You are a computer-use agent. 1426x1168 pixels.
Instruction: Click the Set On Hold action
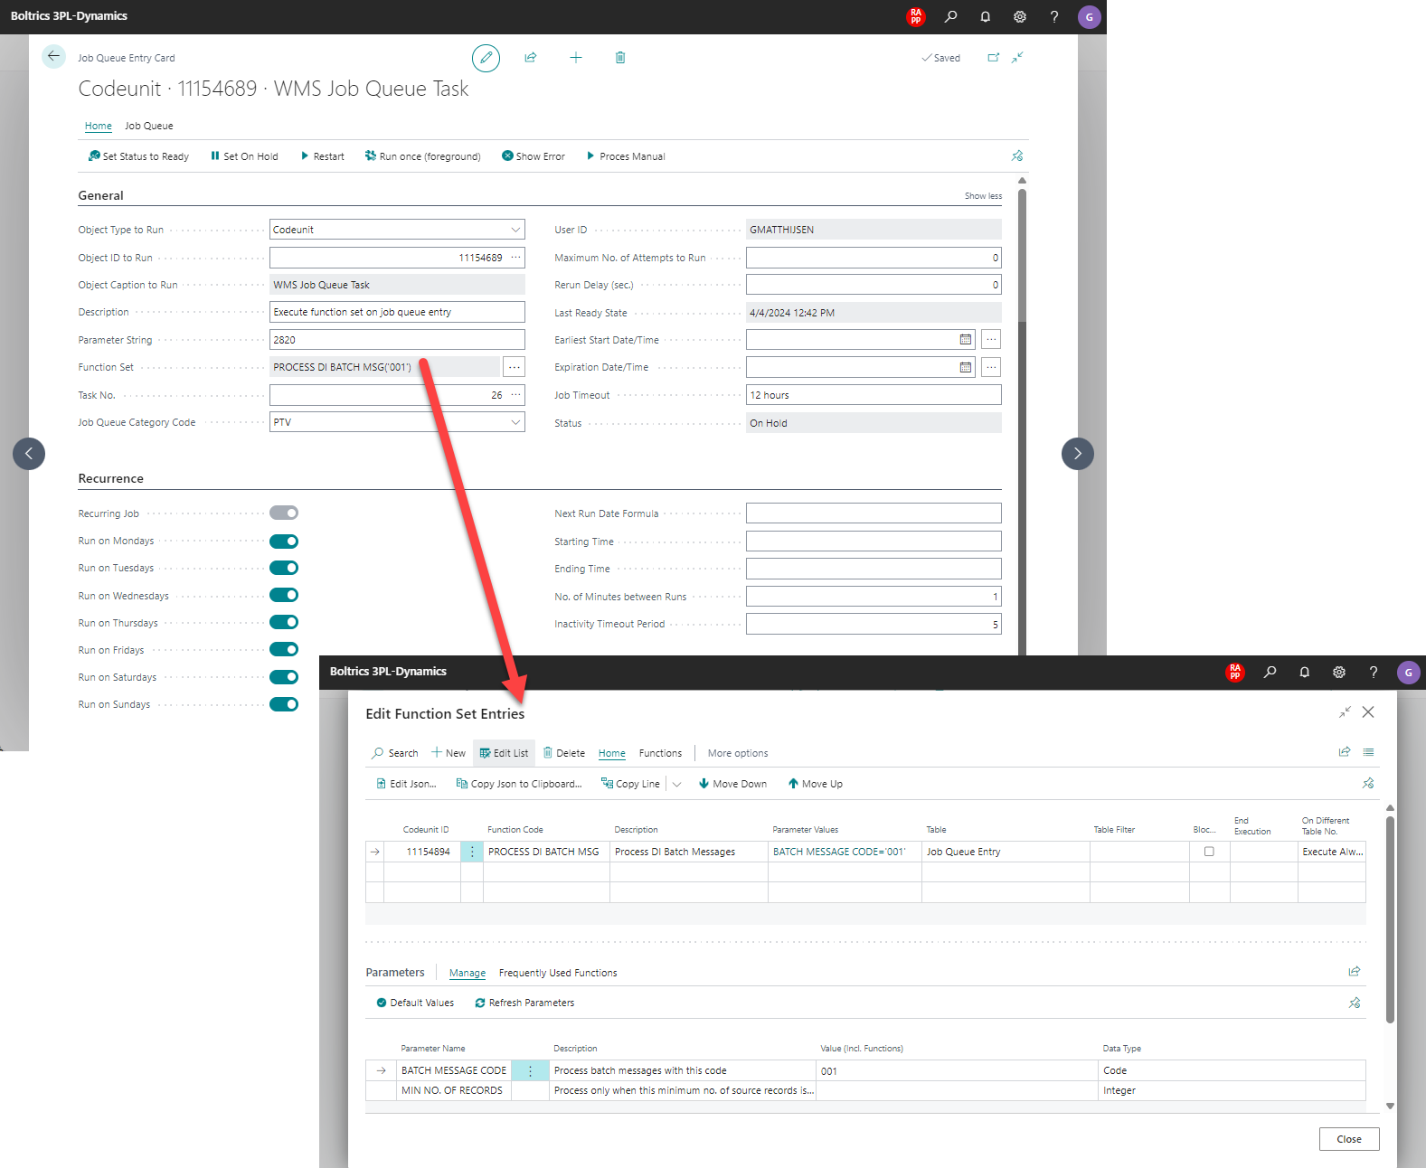[x=244, y=156]
